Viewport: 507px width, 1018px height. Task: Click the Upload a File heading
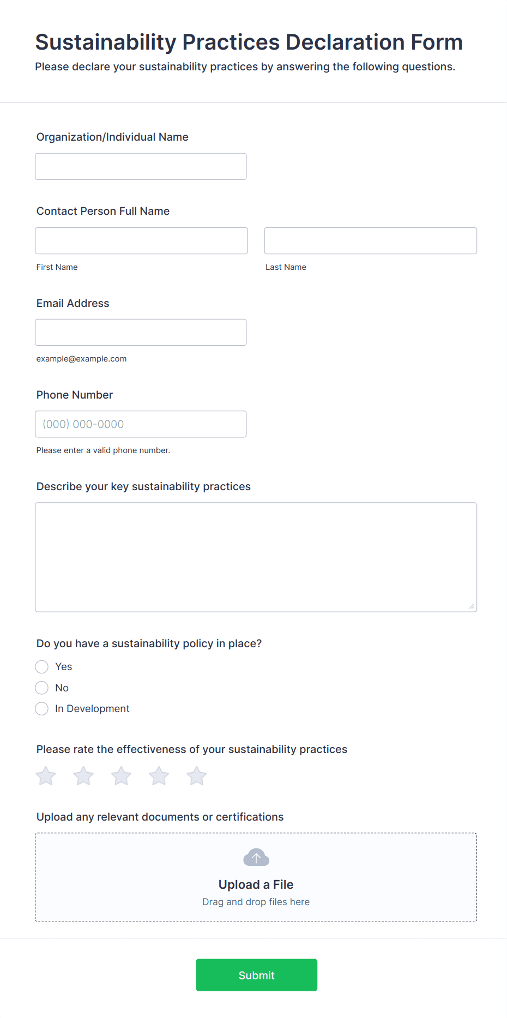click(x=256, y=884)
